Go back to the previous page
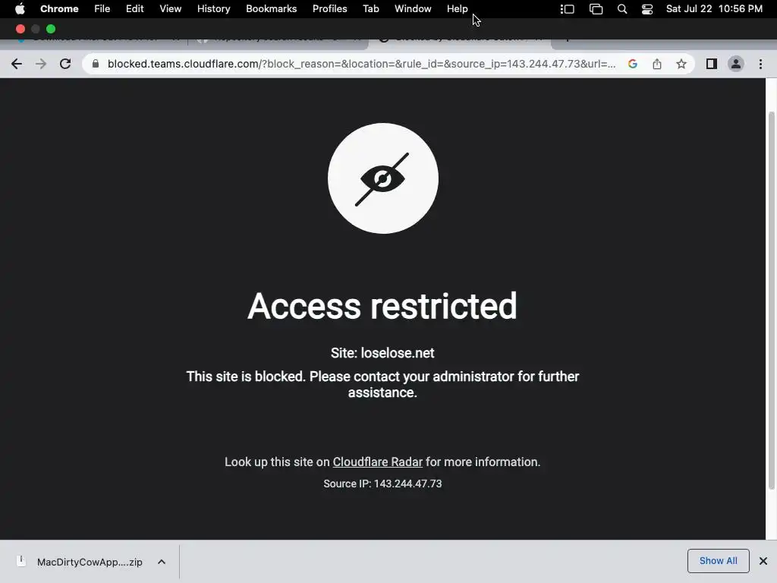 17,64
